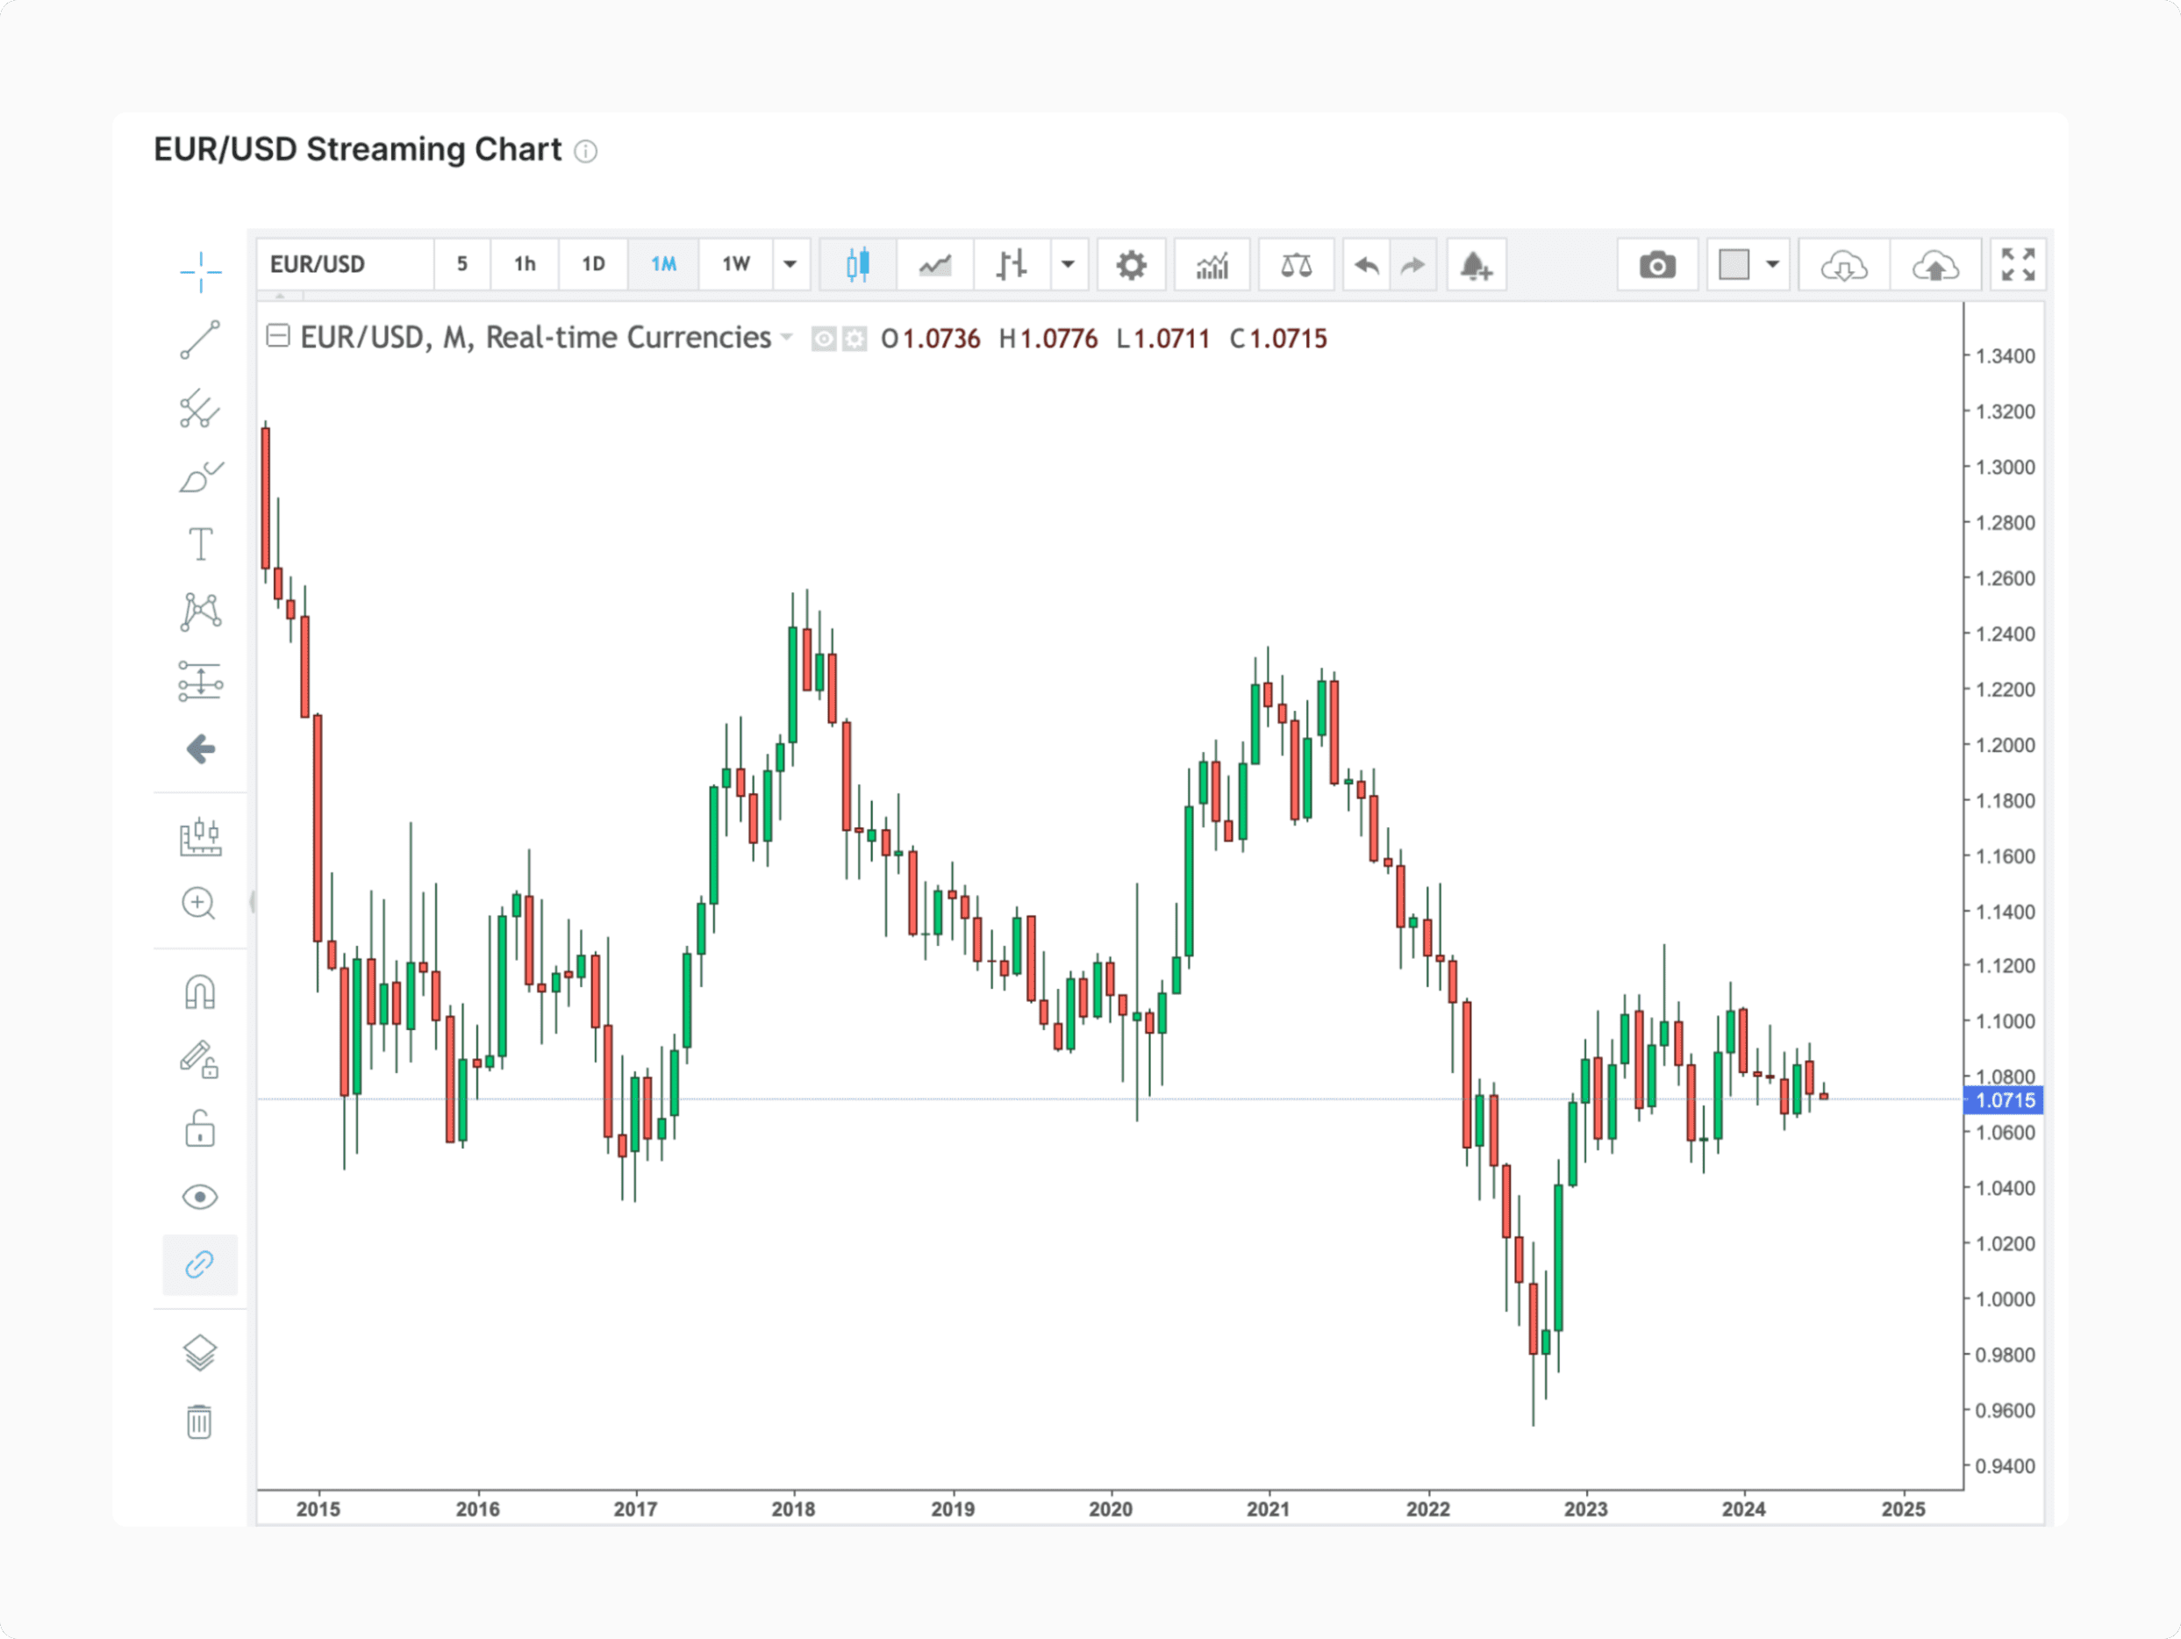Open the object tree layers icon

(x=200, y=1353)
